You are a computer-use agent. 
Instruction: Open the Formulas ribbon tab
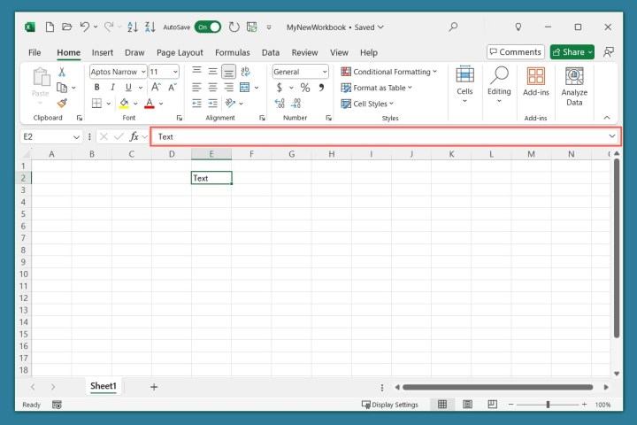pyautogui.click(x=232, y=52)
